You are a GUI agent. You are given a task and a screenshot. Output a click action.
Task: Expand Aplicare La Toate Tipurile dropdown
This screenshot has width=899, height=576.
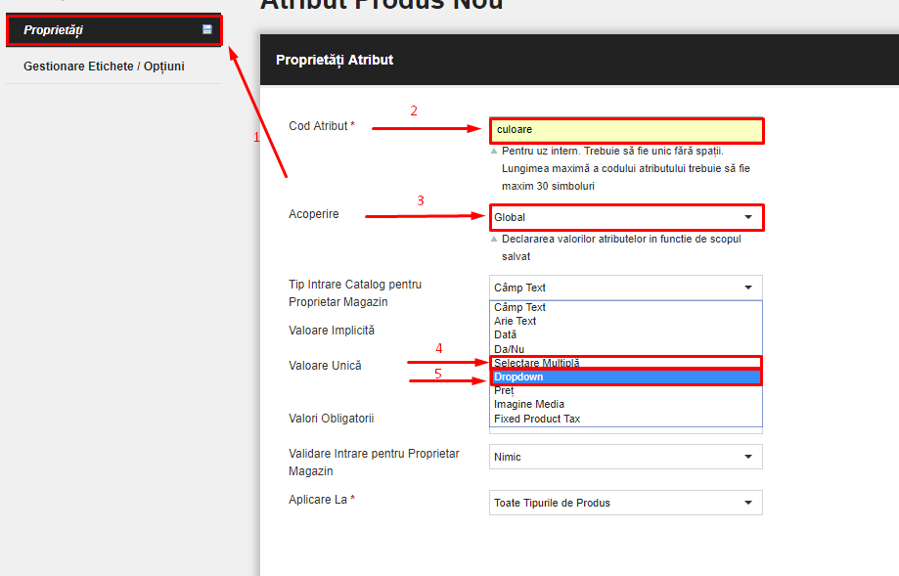tap(626, 503)
